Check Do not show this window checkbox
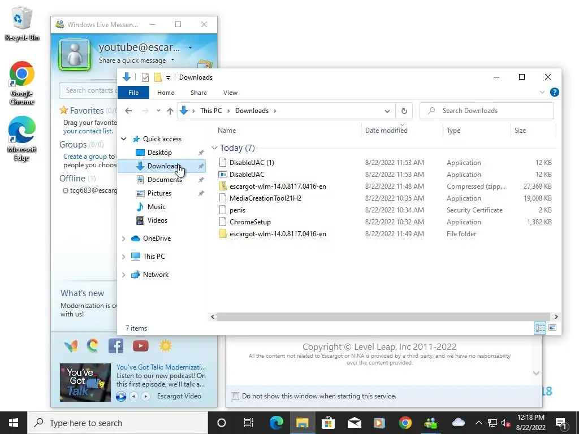579x434 pixels. [x=235, y=396]
